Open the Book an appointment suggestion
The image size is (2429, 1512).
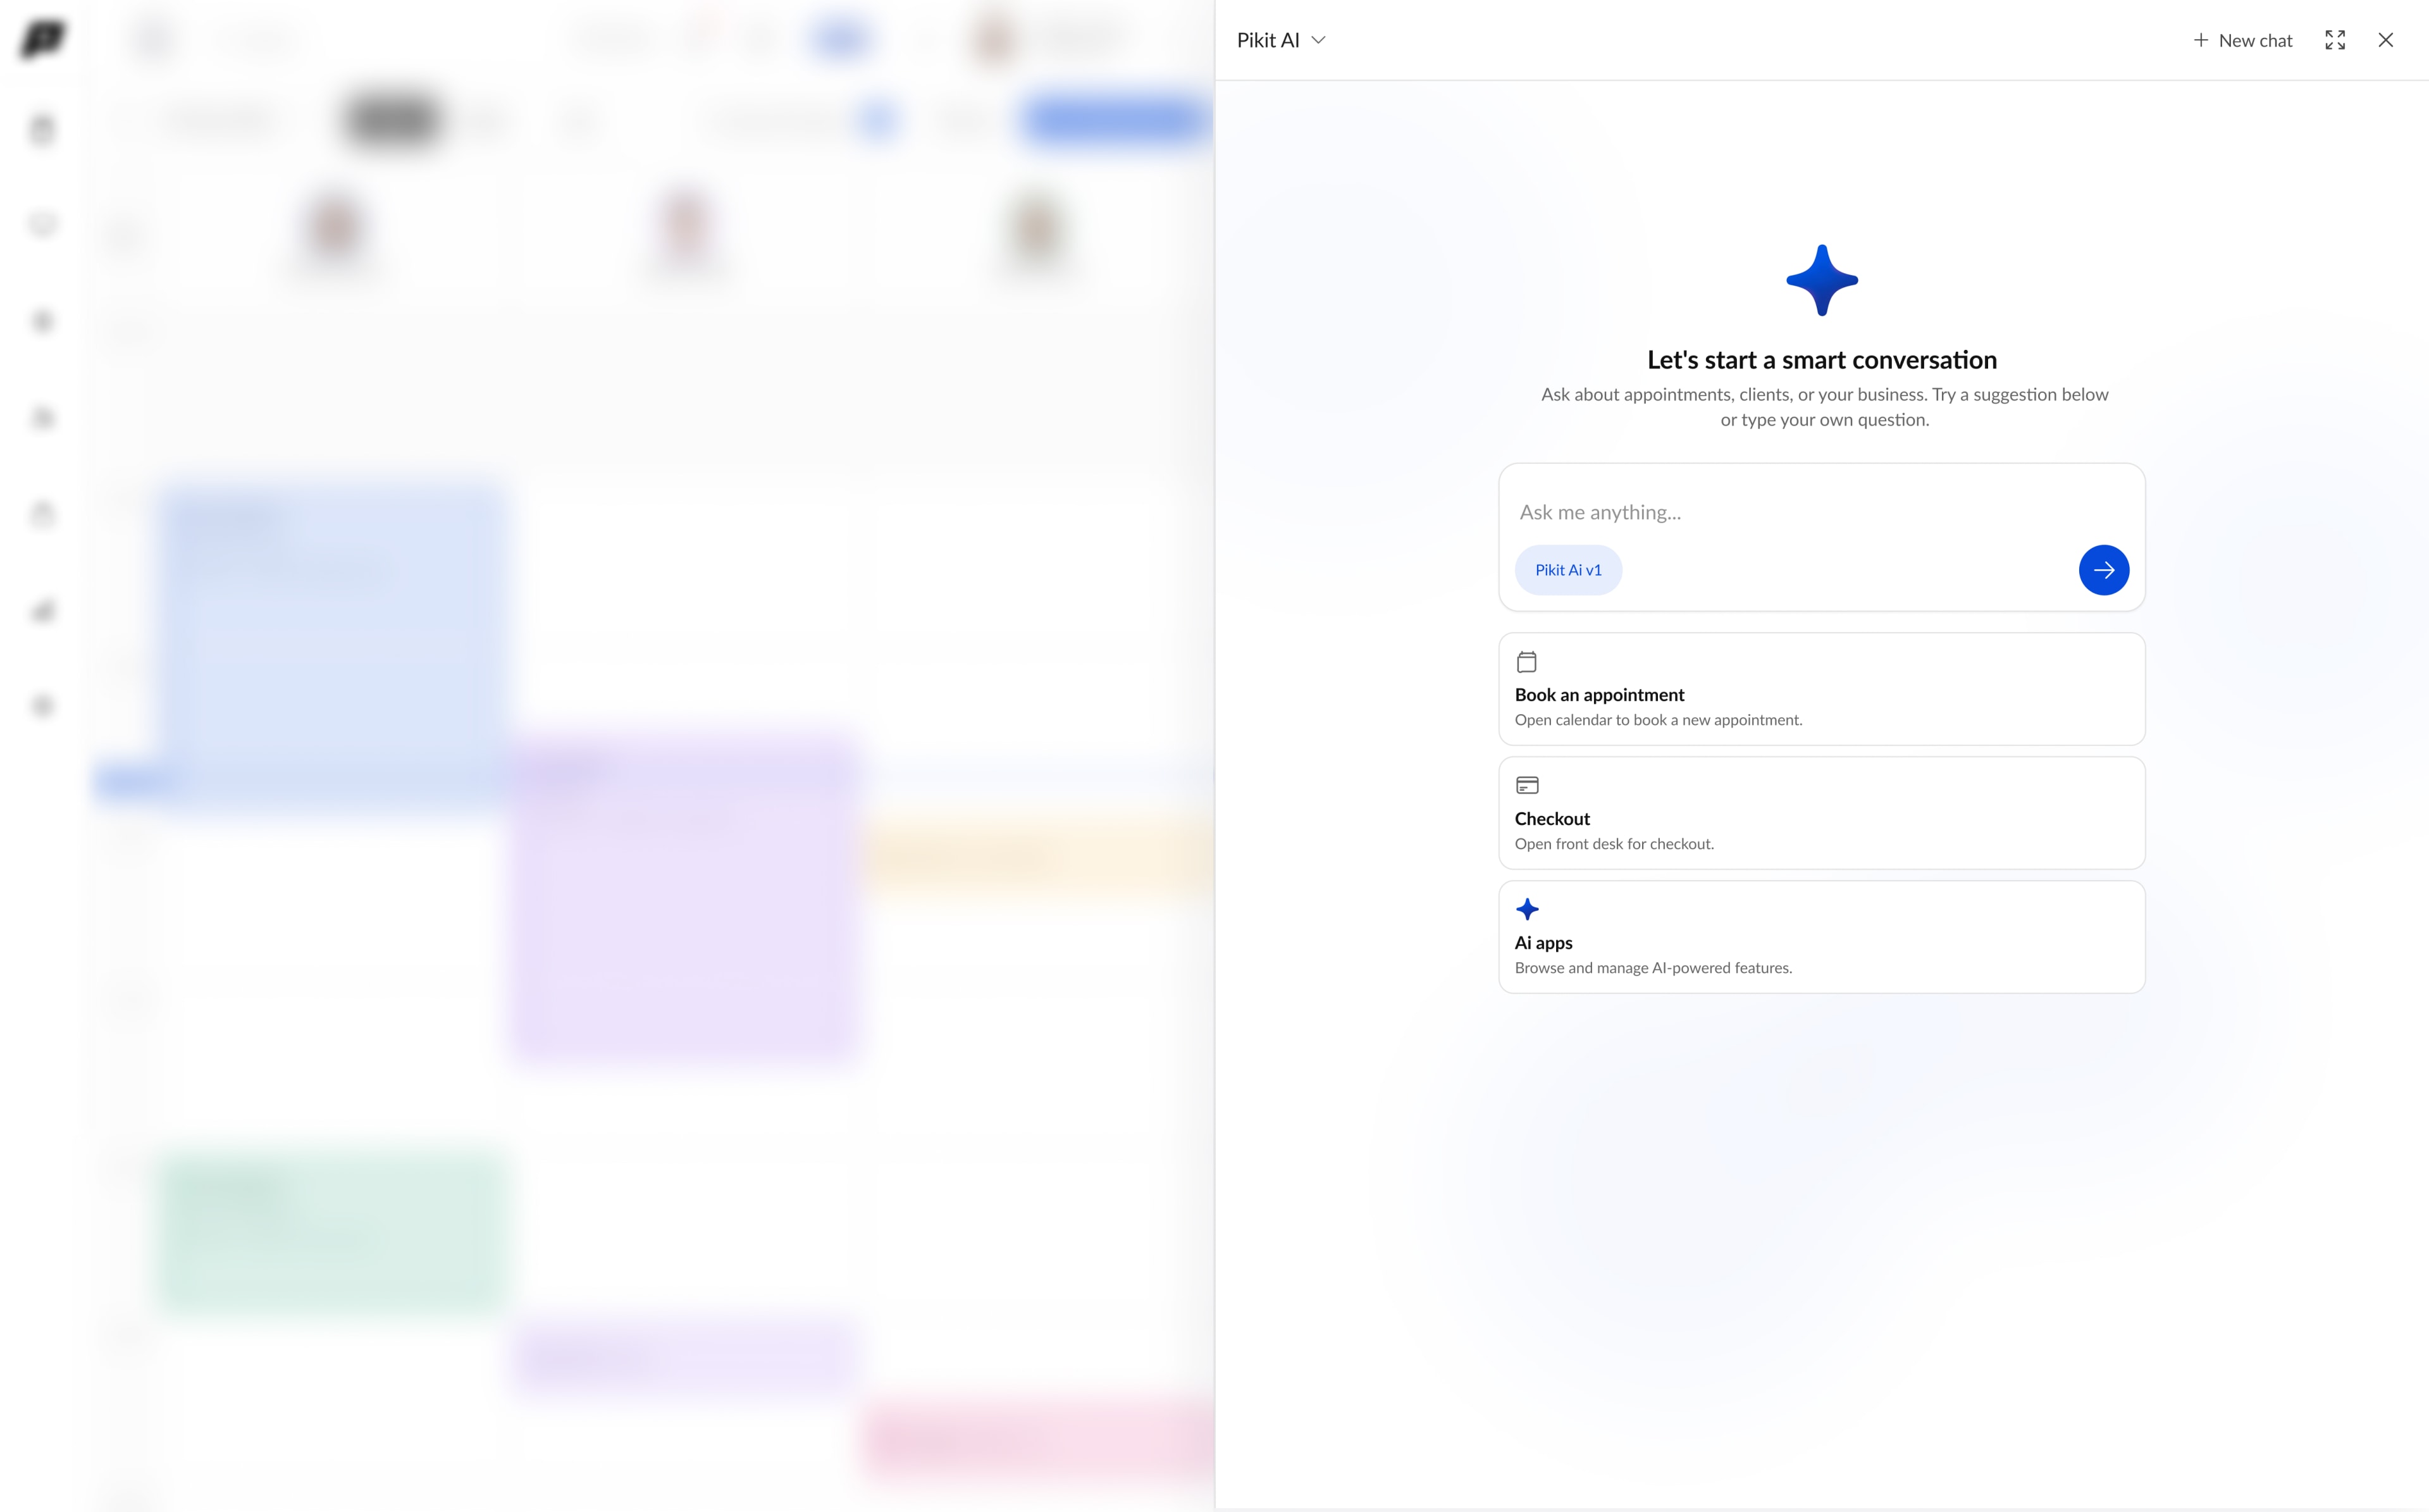pyautogui.click(x=1821, y=689)
